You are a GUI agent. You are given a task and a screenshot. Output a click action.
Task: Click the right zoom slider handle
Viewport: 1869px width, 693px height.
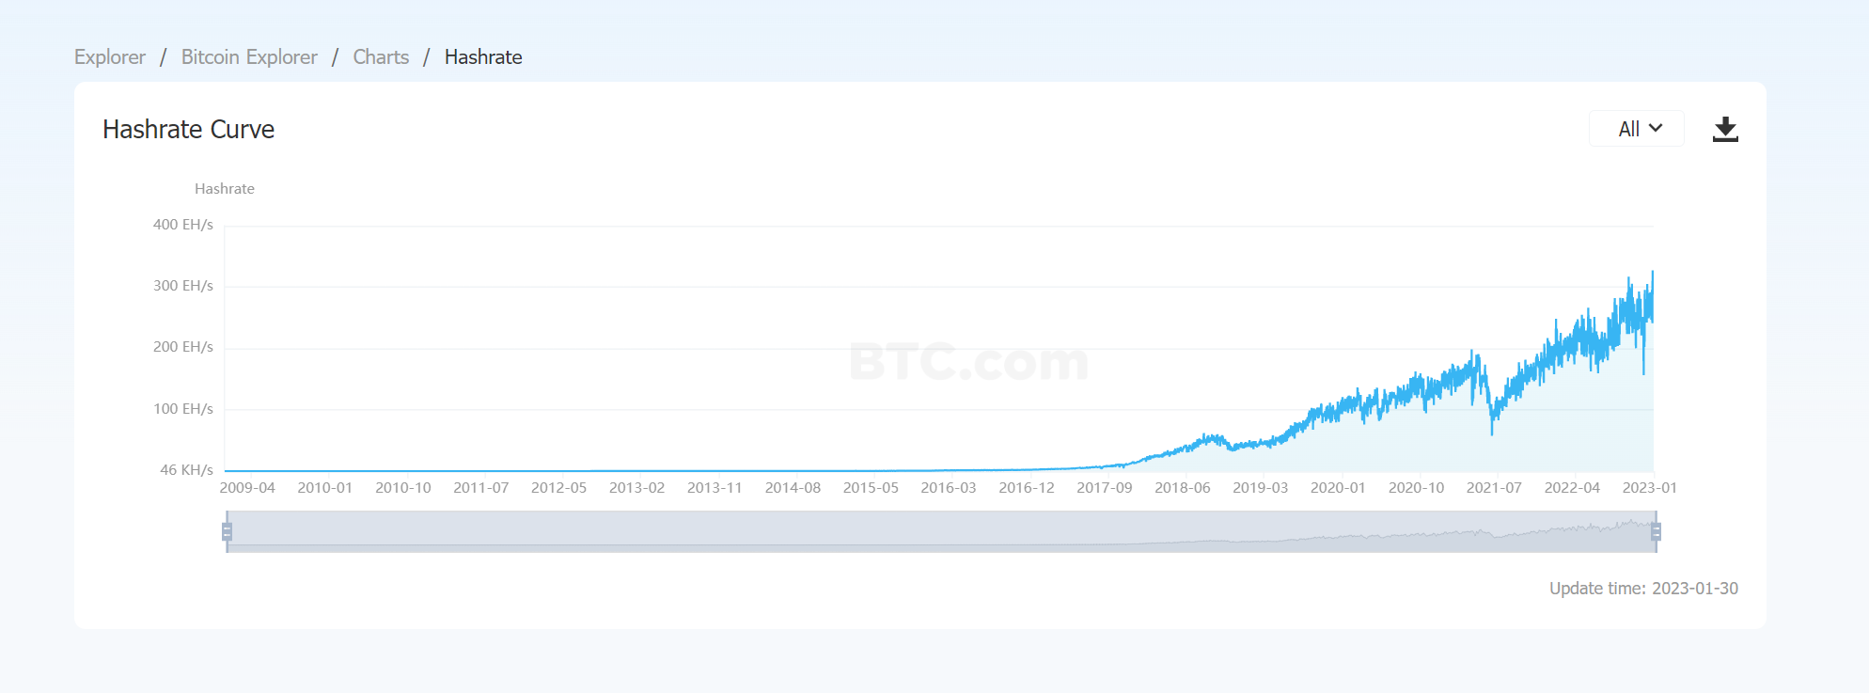(1656, 531)
